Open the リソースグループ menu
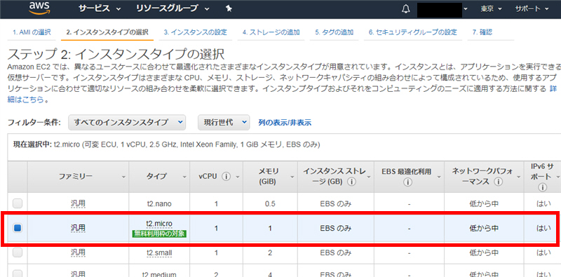 pos(172,9)
